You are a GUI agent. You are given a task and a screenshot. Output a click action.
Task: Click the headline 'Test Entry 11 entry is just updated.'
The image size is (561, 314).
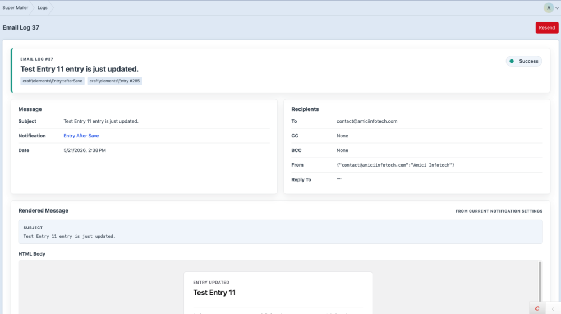pos(79,69)
